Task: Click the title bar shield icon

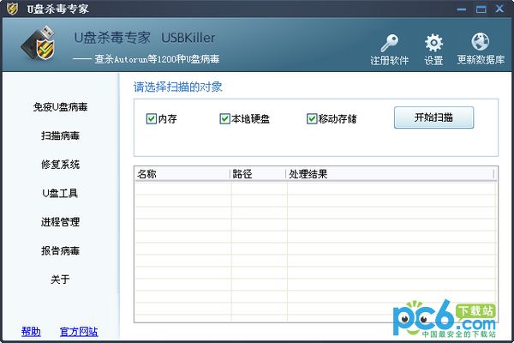Action: pos(13,9)
